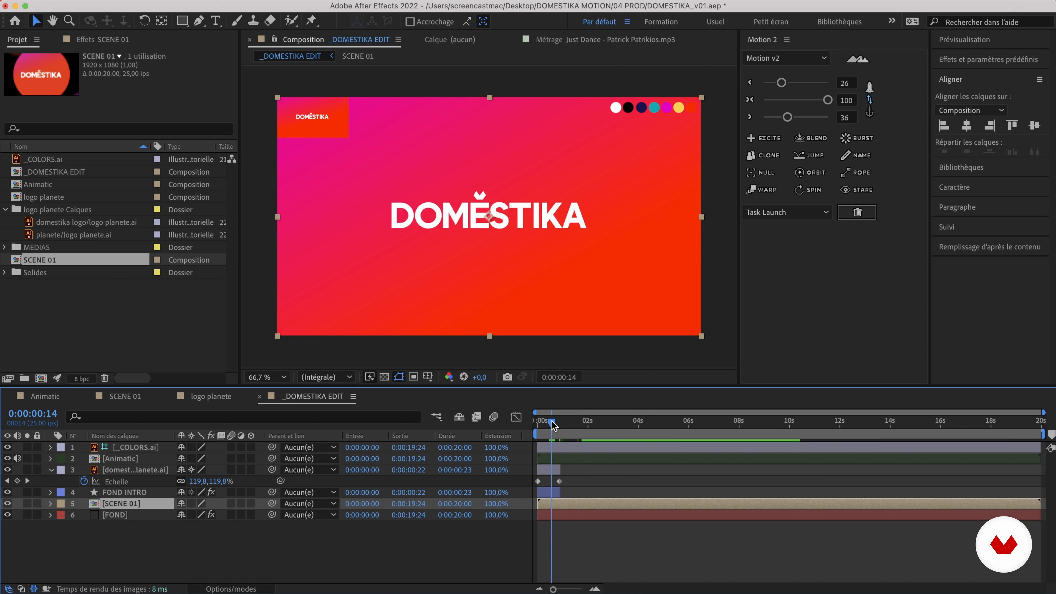Adjust the timeline zoom slider at bottom
This screenshot has height=594, width=1056.
coord(553,590)
